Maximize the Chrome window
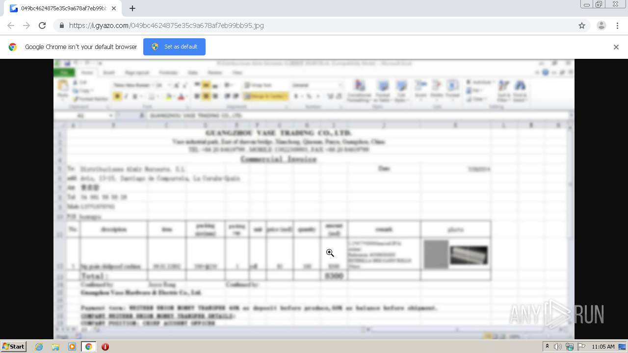This screenshot has height=353, width=628. pyautogui.click(x=599, y=4)
